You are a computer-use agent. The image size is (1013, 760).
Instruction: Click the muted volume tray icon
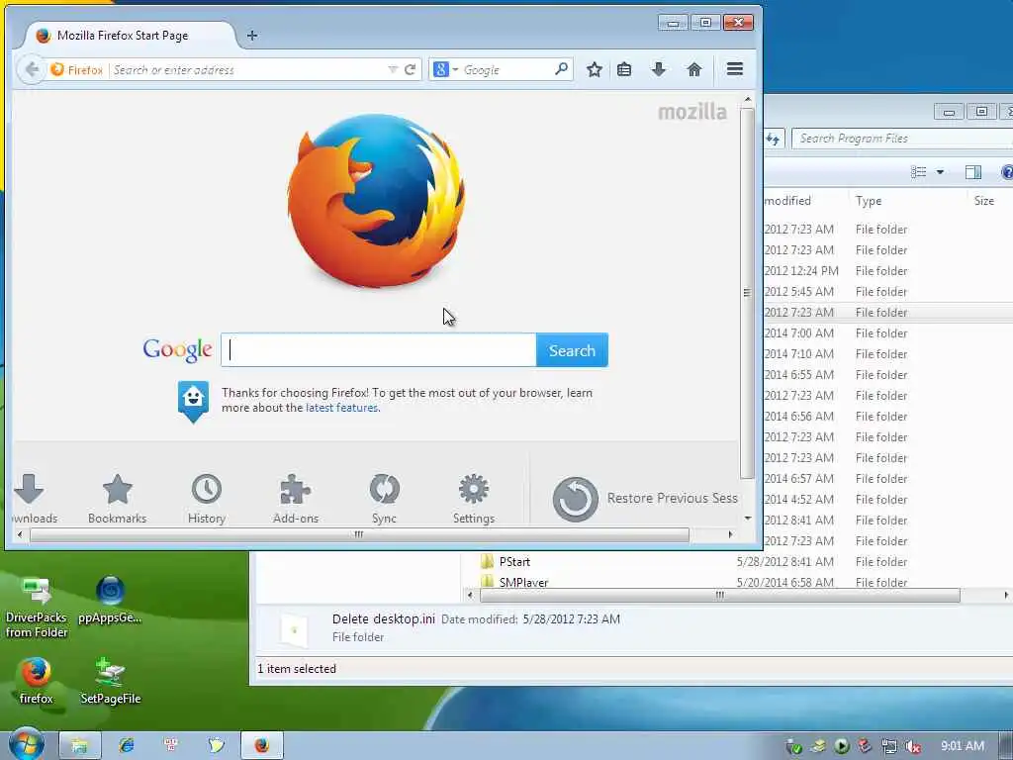(x=913, y=746)
